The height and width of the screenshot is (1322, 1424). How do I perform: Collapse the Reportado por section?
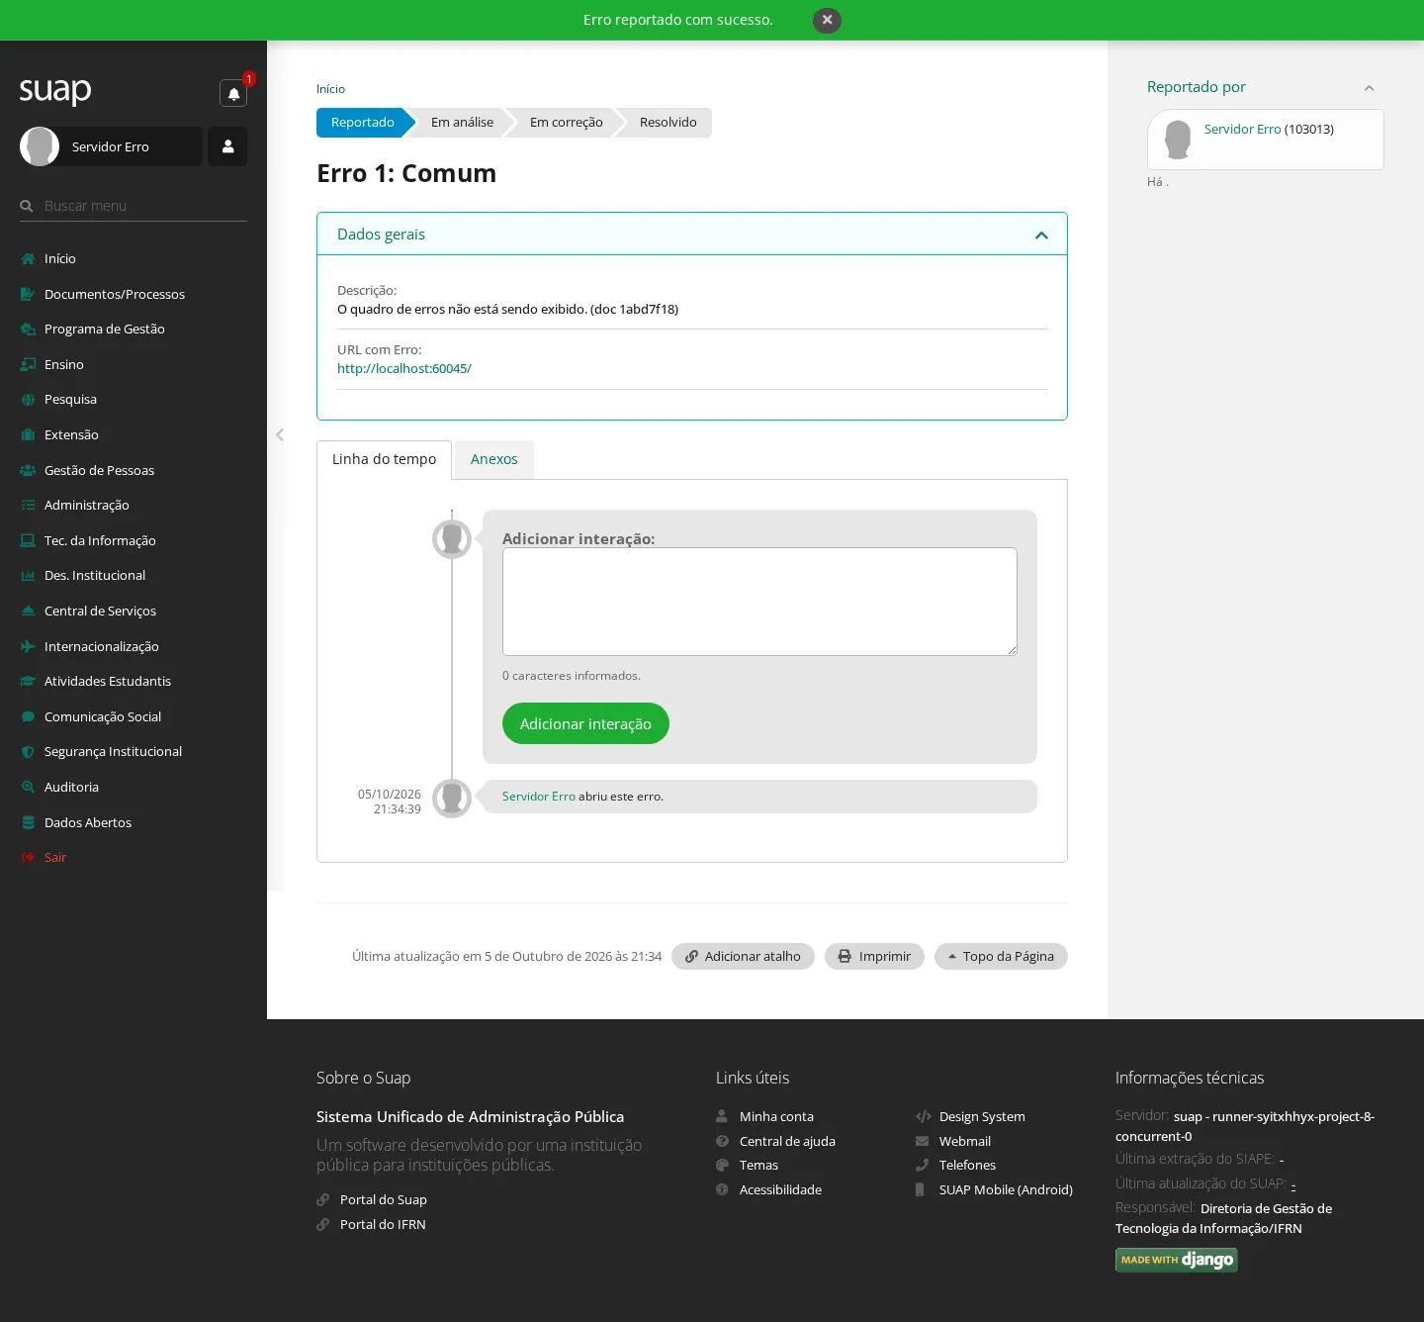pyautogui.click(x=1369, y=88)
